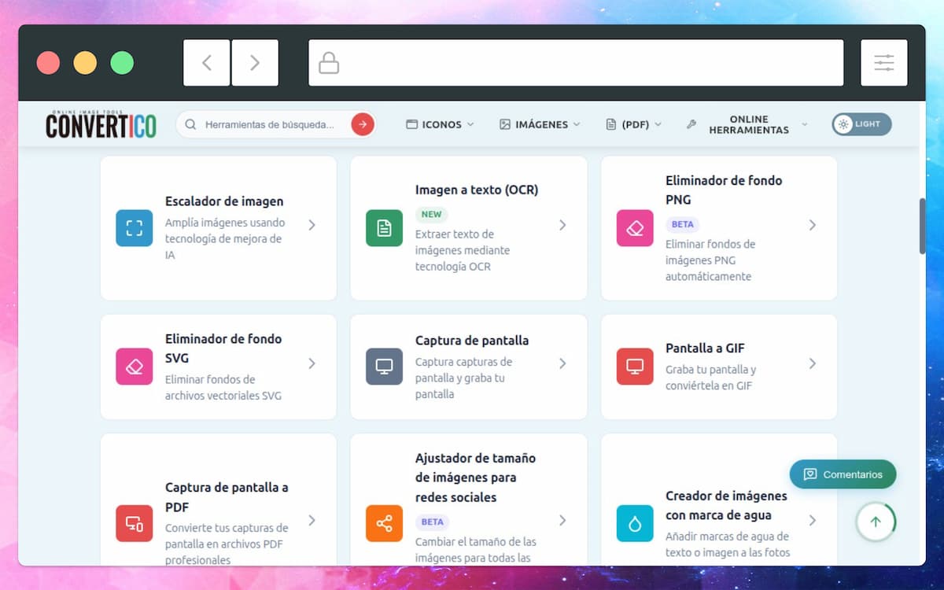
Task: Select the Eliminador de fondo SVG icon
Action: click(x=134, y=367)
